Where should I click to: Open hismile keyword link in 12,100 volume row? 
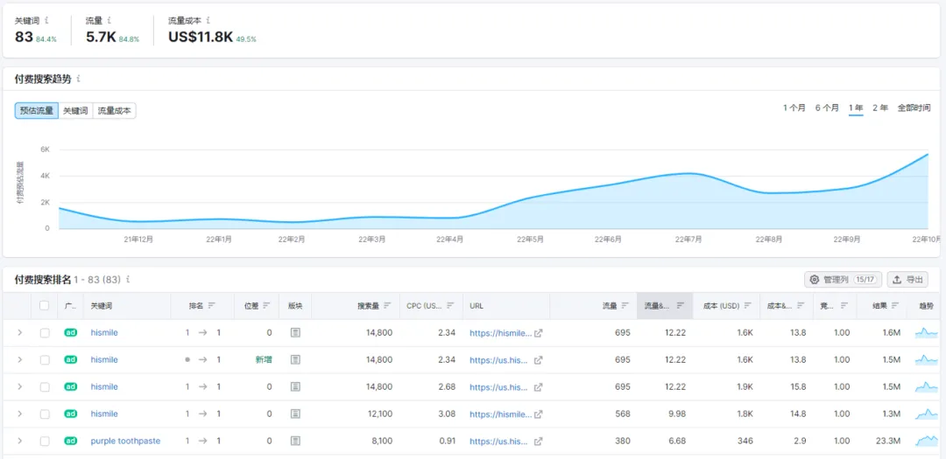pyautogui.click(x=104, y=414)
